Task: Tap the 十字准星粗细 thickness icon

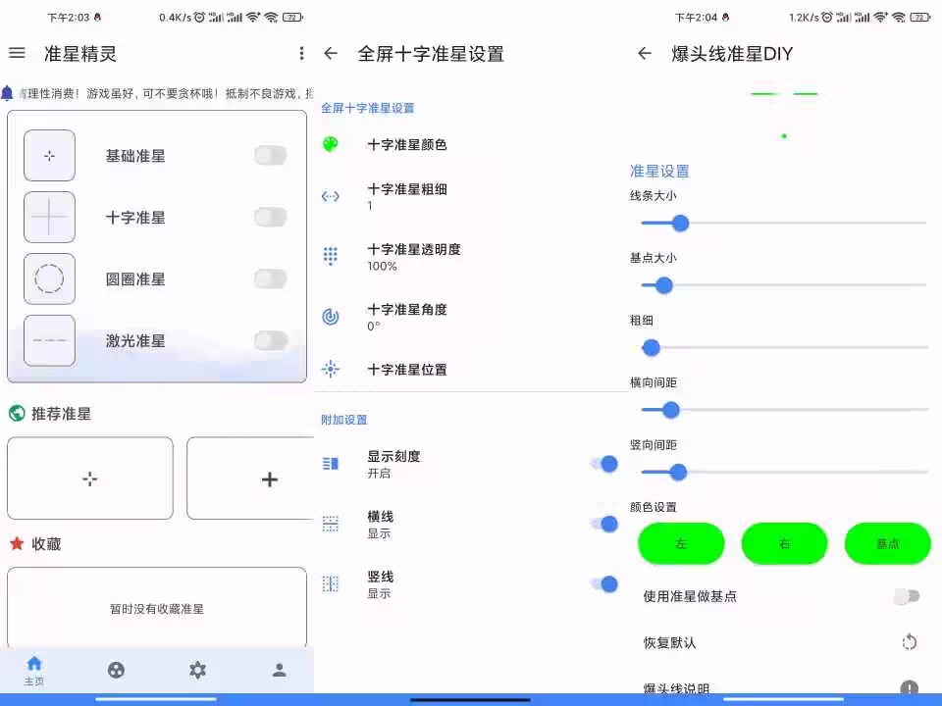Action: click(x=331, y=196)
